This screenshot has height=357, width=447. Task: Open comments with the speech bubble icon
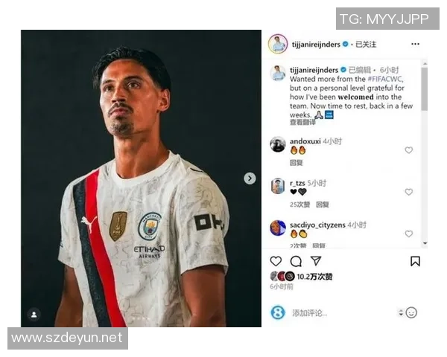(296, 261)
